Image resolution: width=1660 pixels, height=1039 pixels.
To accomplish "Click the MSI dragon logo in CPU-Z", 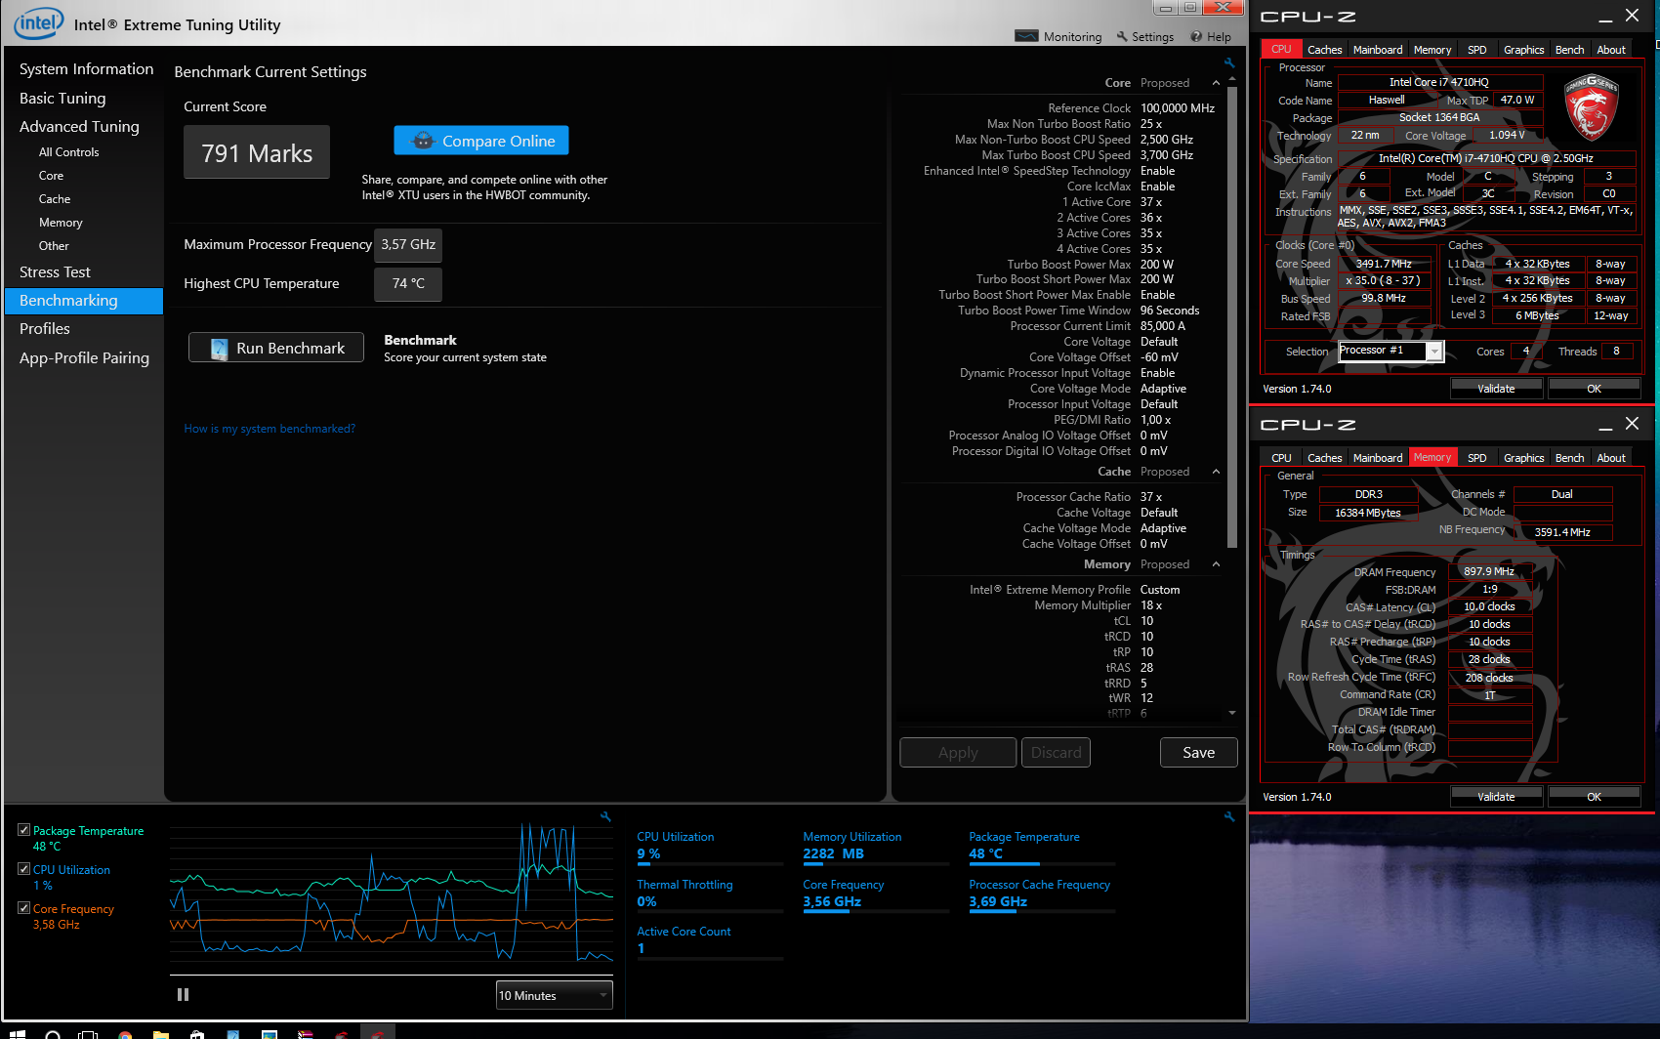I will pos(1592,107).
